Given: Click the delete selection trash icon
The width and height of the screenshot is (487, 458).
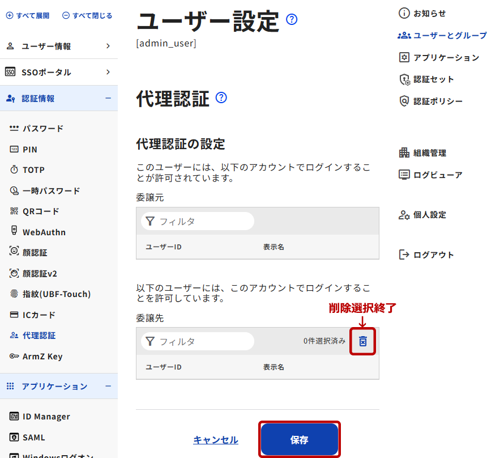Looking at the screenshot, I should (x=363, y=341).
